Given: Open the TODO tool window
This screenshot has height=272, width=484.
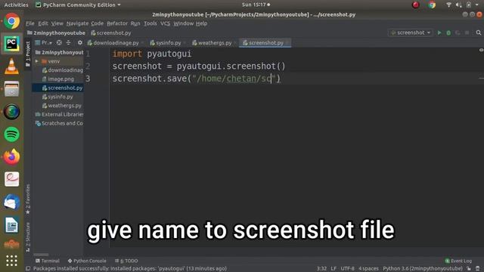Looking at the screenshot, I should pos(126,261).
